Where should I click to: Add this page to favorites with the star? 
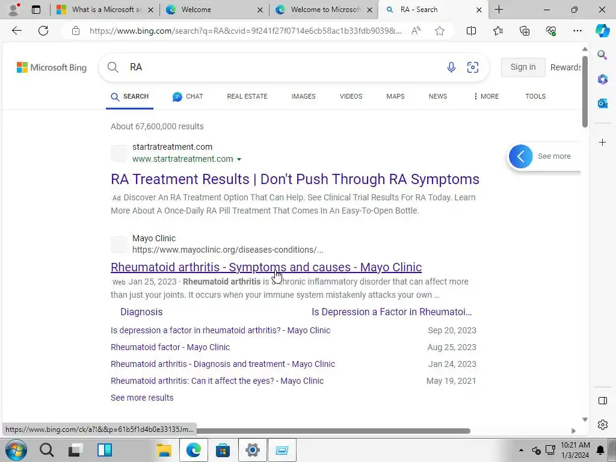(440, 31)
